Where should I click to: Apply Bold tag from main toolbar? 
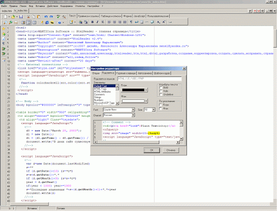pyautogui.click(x=92, y=22)
